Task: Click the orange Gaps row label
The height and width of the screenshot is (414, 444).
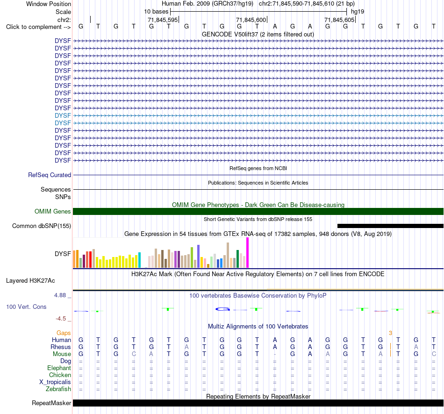Action: 64,333
